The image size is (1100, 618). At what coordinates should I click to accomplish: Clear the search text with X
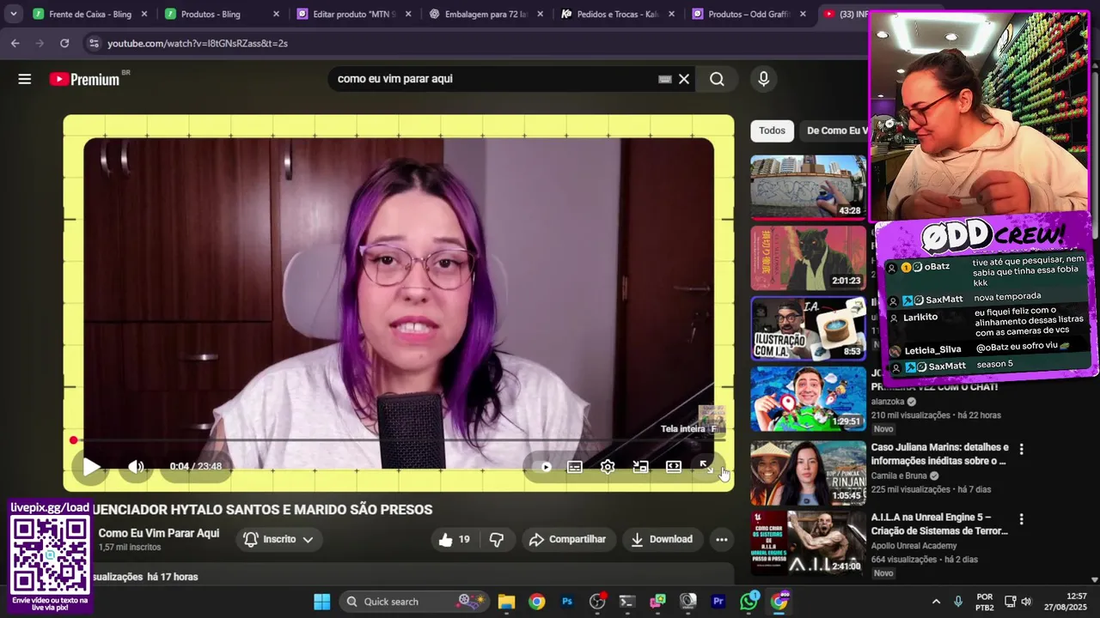[x=684, y=79]
